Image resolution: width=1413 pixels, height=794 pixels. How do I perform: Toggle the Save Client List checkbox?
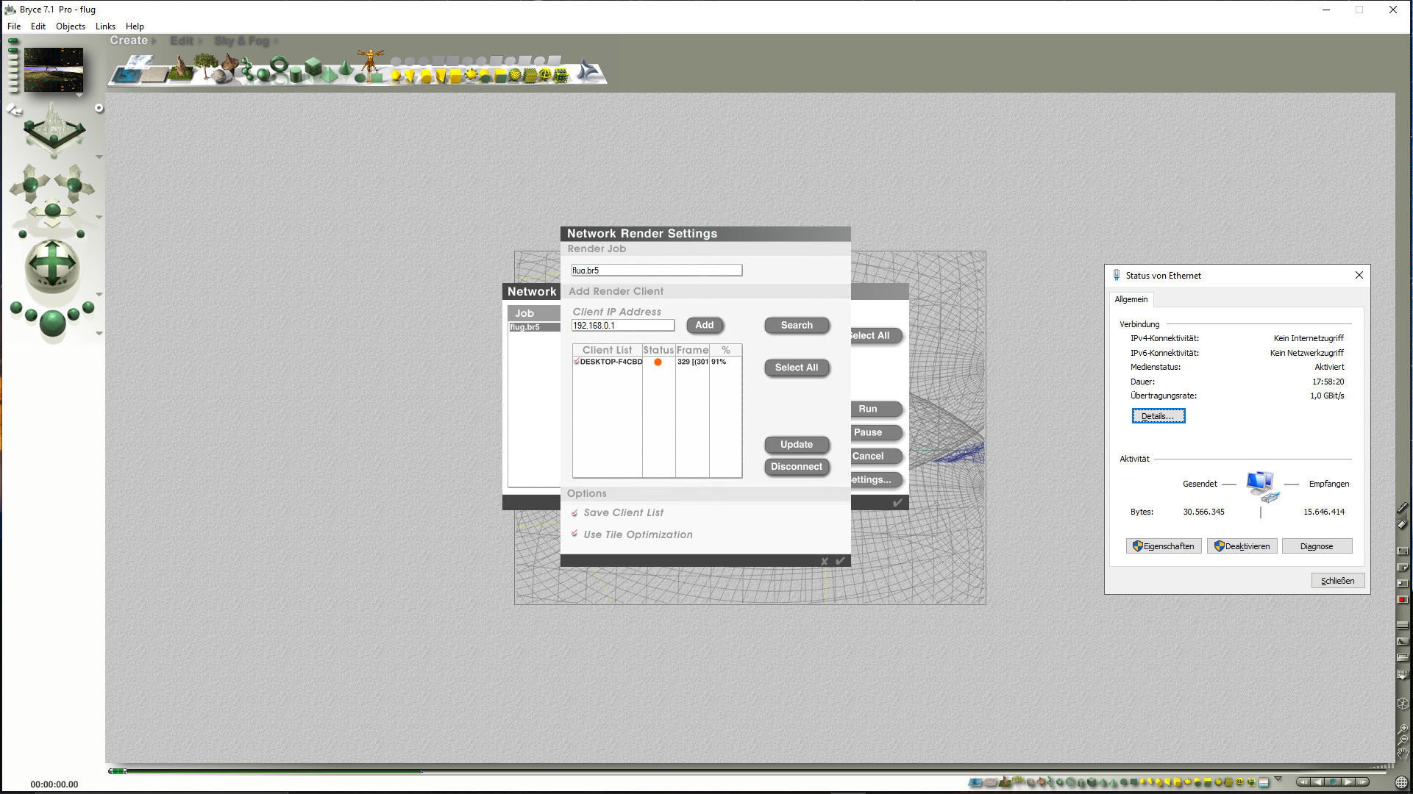(x=574, y=513)
